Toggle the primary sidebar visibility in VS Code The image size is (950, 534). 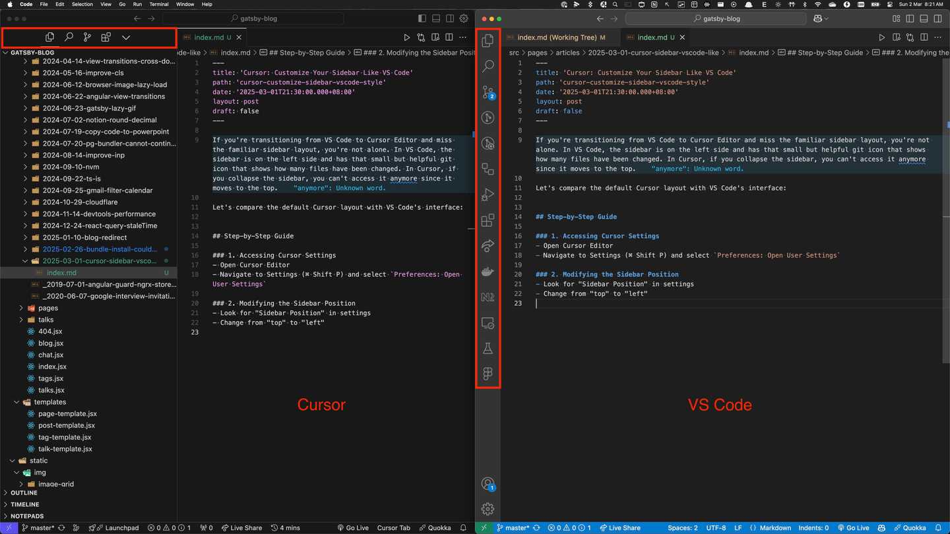[909, 18]
